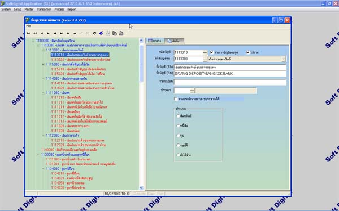Select the สินทรัพย์ (assets) radio button
The width and height of the screenshot is (339, 211).
(x=179, y=116)
